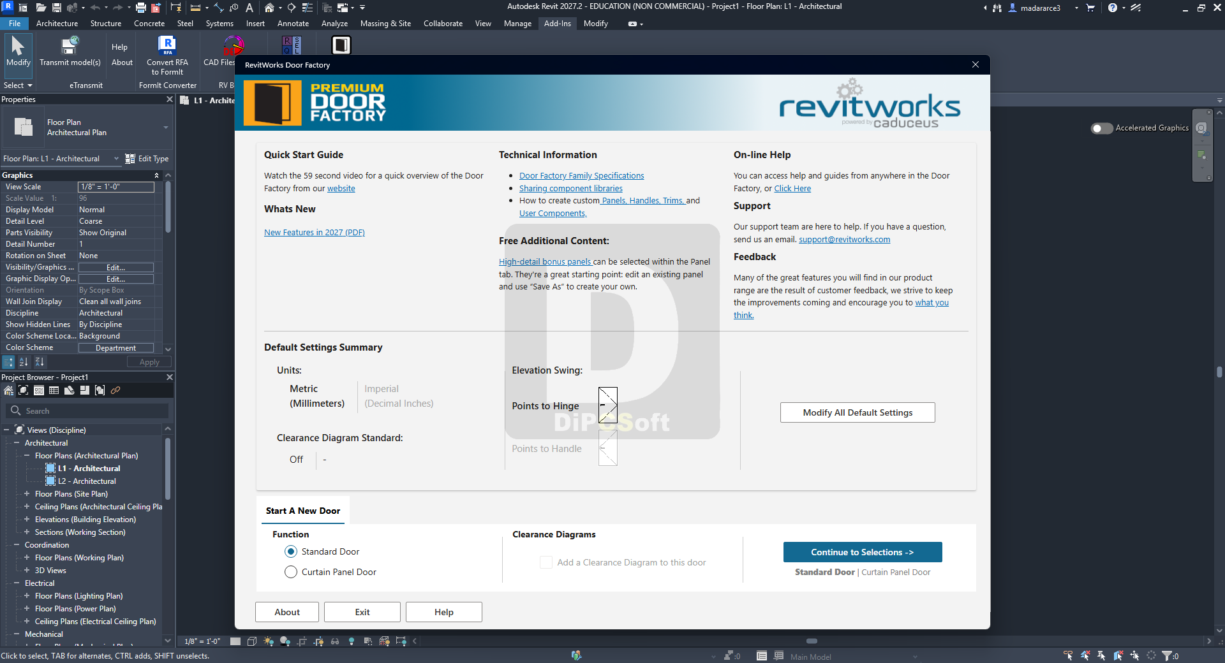Image resolution: width=1225 pixels, height=663 pixels.
Task: Click the selection filter funnel icon in status bar
Action: tap(1168, 655)
